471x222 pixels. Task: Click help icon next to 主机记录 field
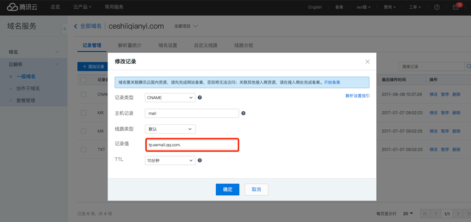point(244,113)
